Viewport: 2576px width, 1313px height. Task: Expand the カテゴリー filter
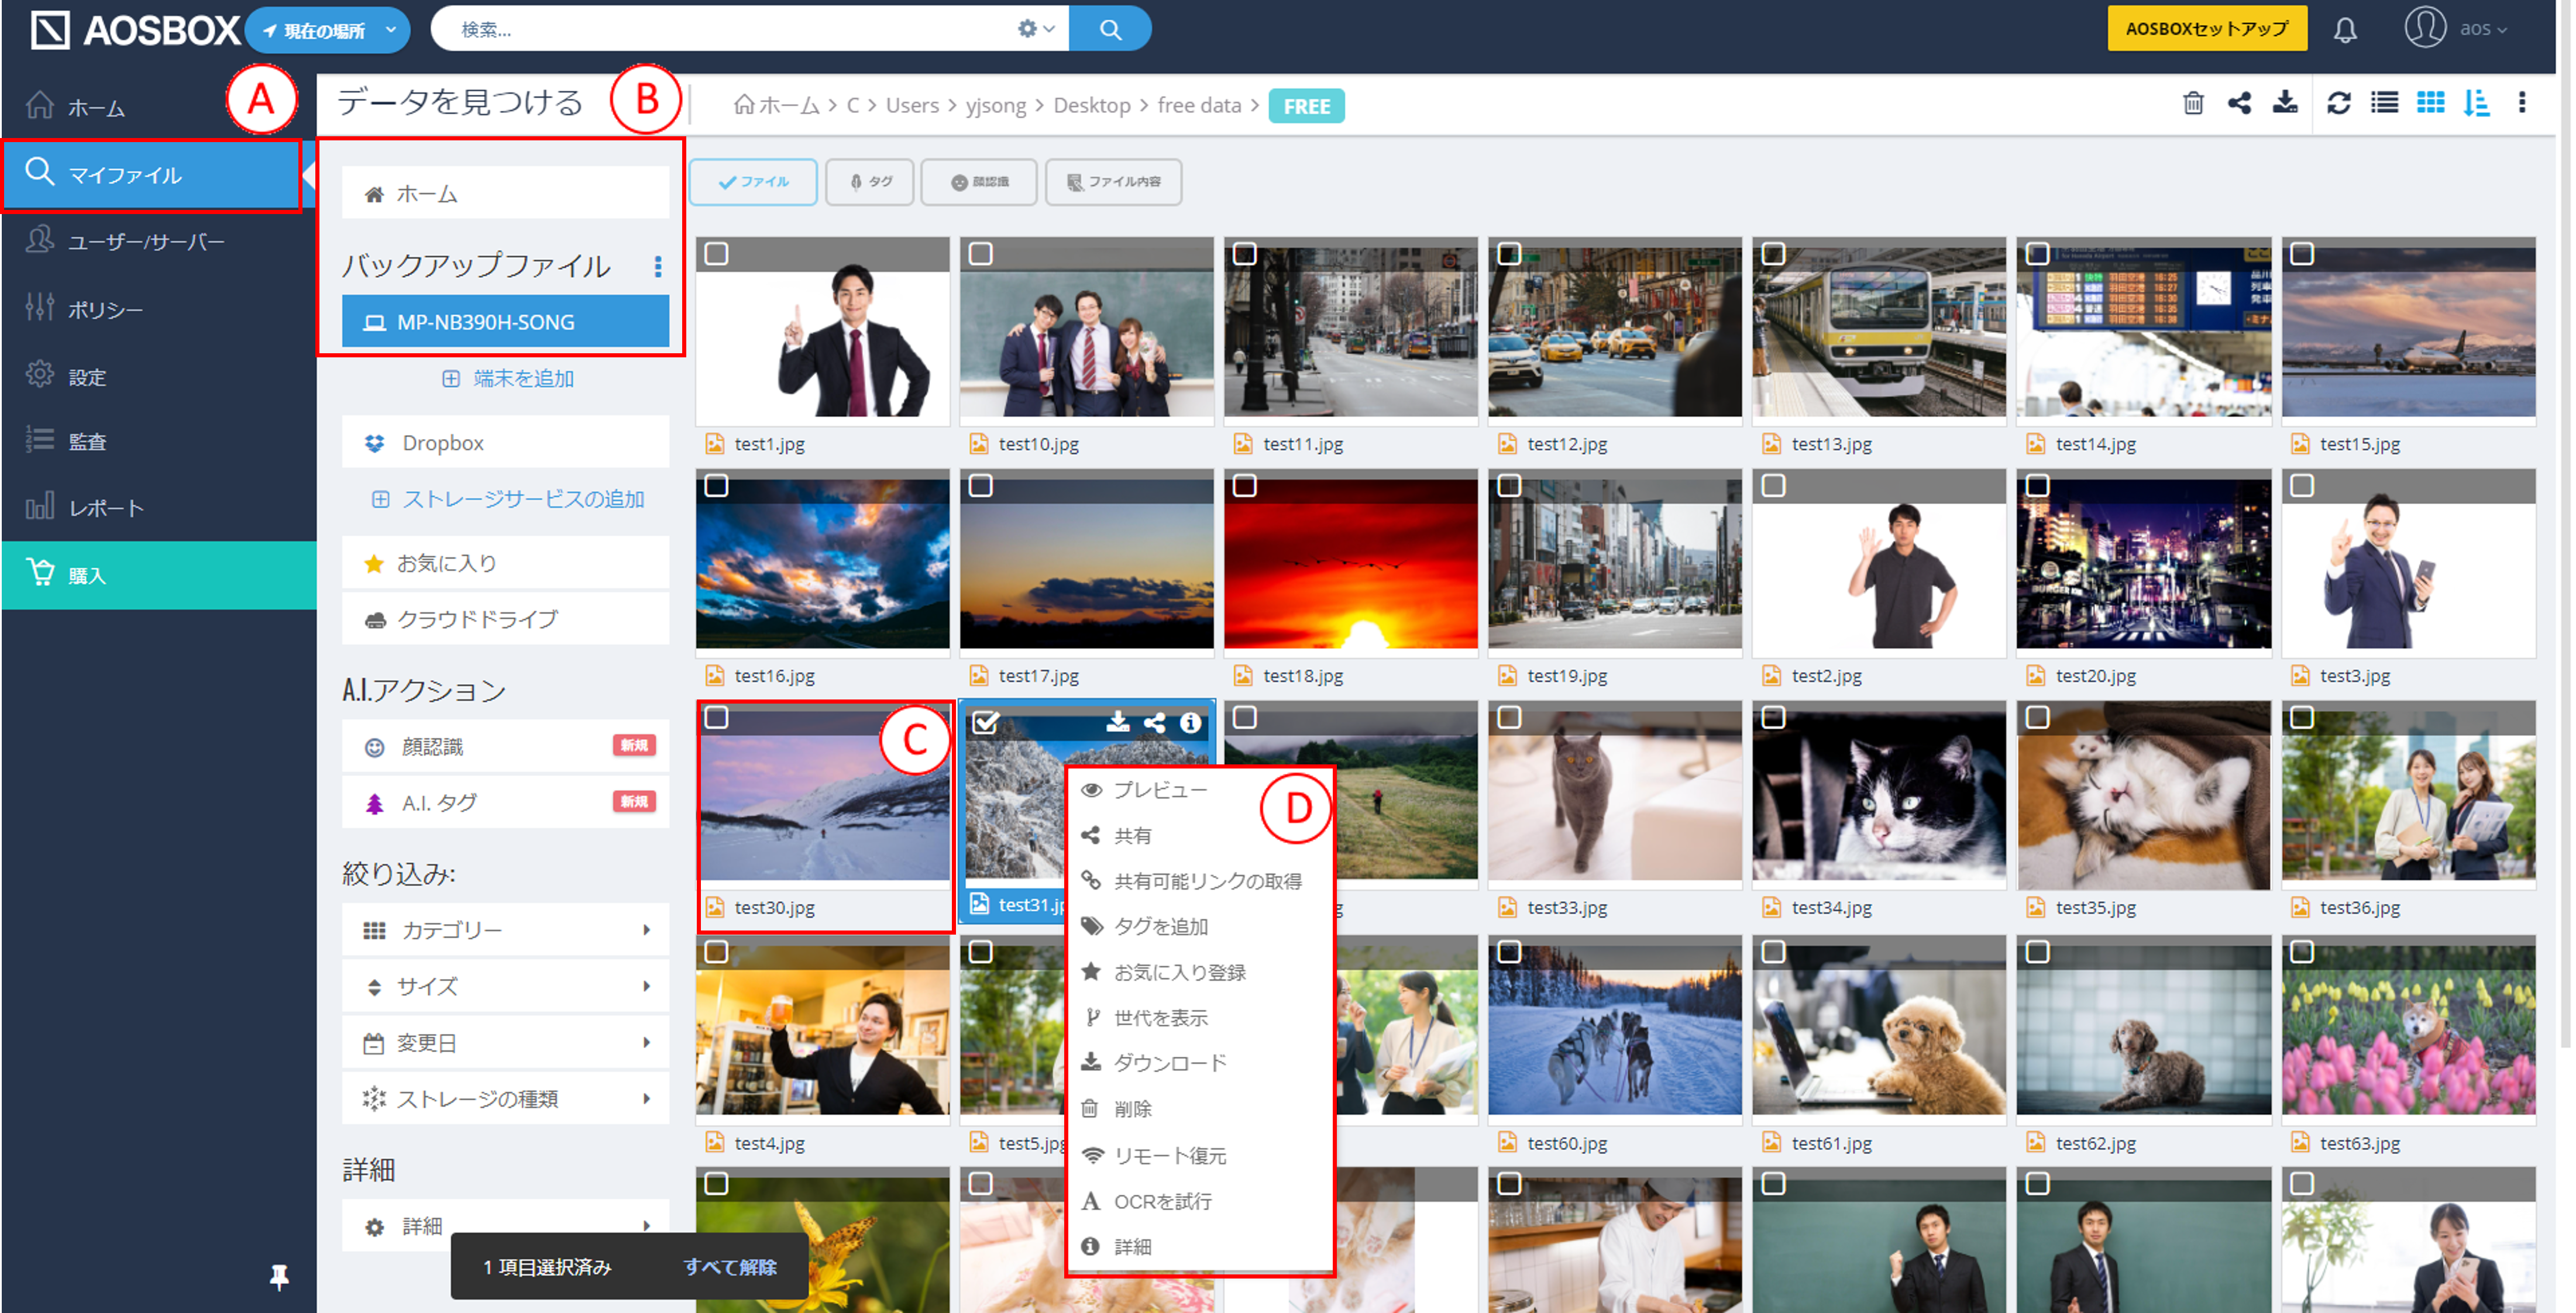[x=505, y=930]
